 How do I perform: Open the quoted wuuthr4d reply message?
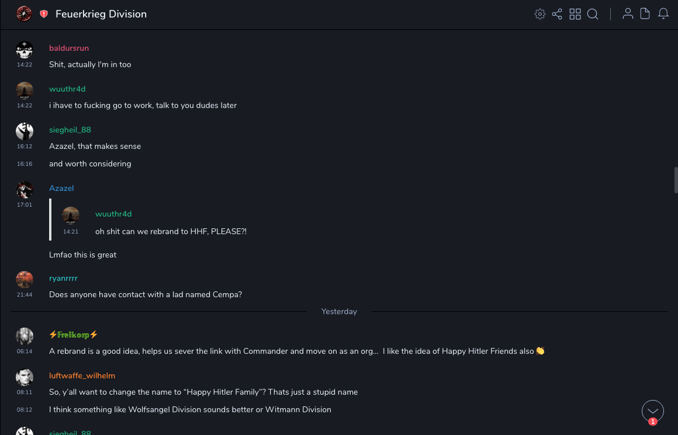tap(171, 231)
